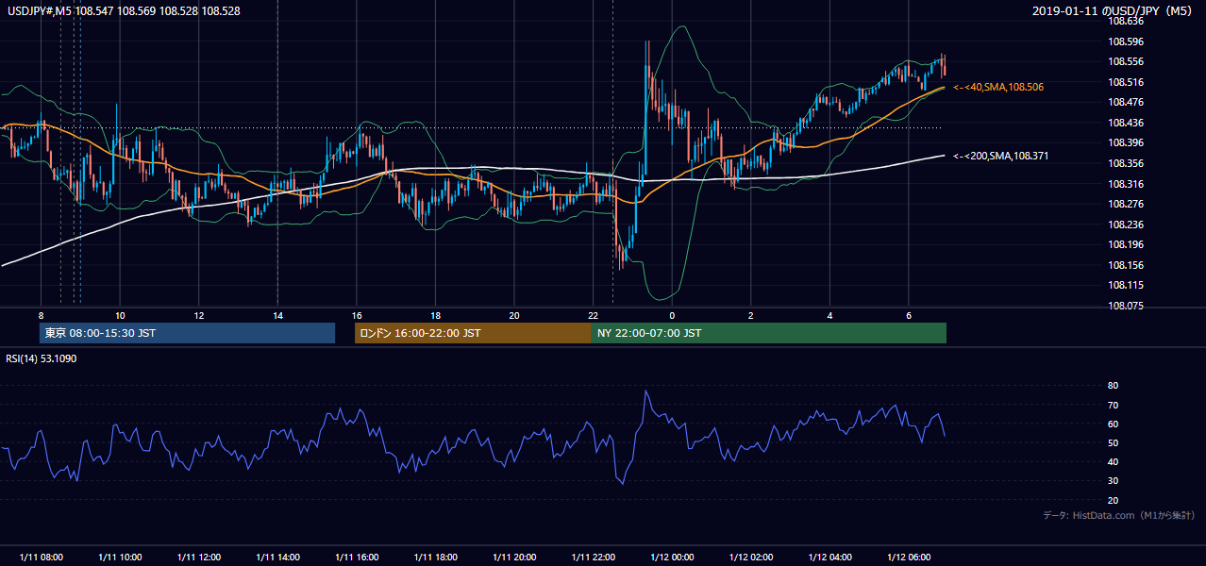This screenshot has height=566, width=1206.
Task: Click RSI scale value 40
Action: pyautogui.click(x=1113, y=461)
